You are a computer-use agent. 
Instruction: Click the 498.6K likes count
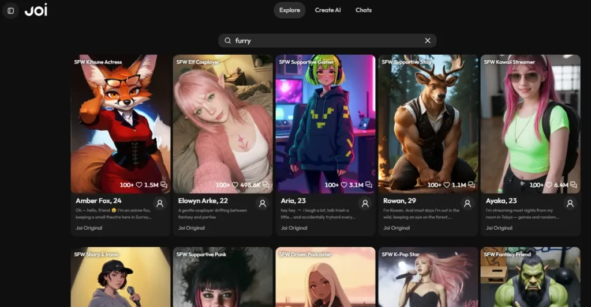[250, 185]
